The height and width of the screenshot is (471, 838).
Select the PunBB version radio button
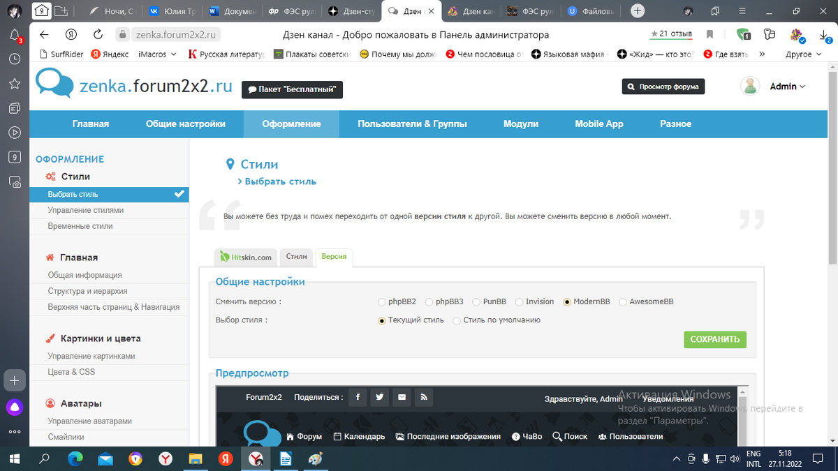coord(476,302)
